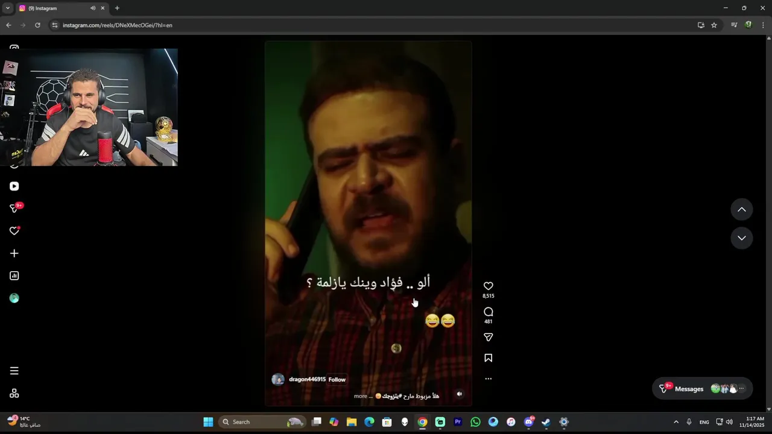This screenshot has height=434, width=772.
Task: Open Steam from taskbar
Action: pyautogui.click(x=546, y=422)
